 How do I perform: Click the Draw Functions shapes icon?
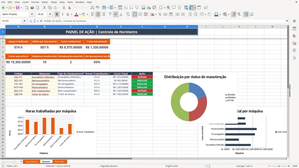[x=206, y=8]
